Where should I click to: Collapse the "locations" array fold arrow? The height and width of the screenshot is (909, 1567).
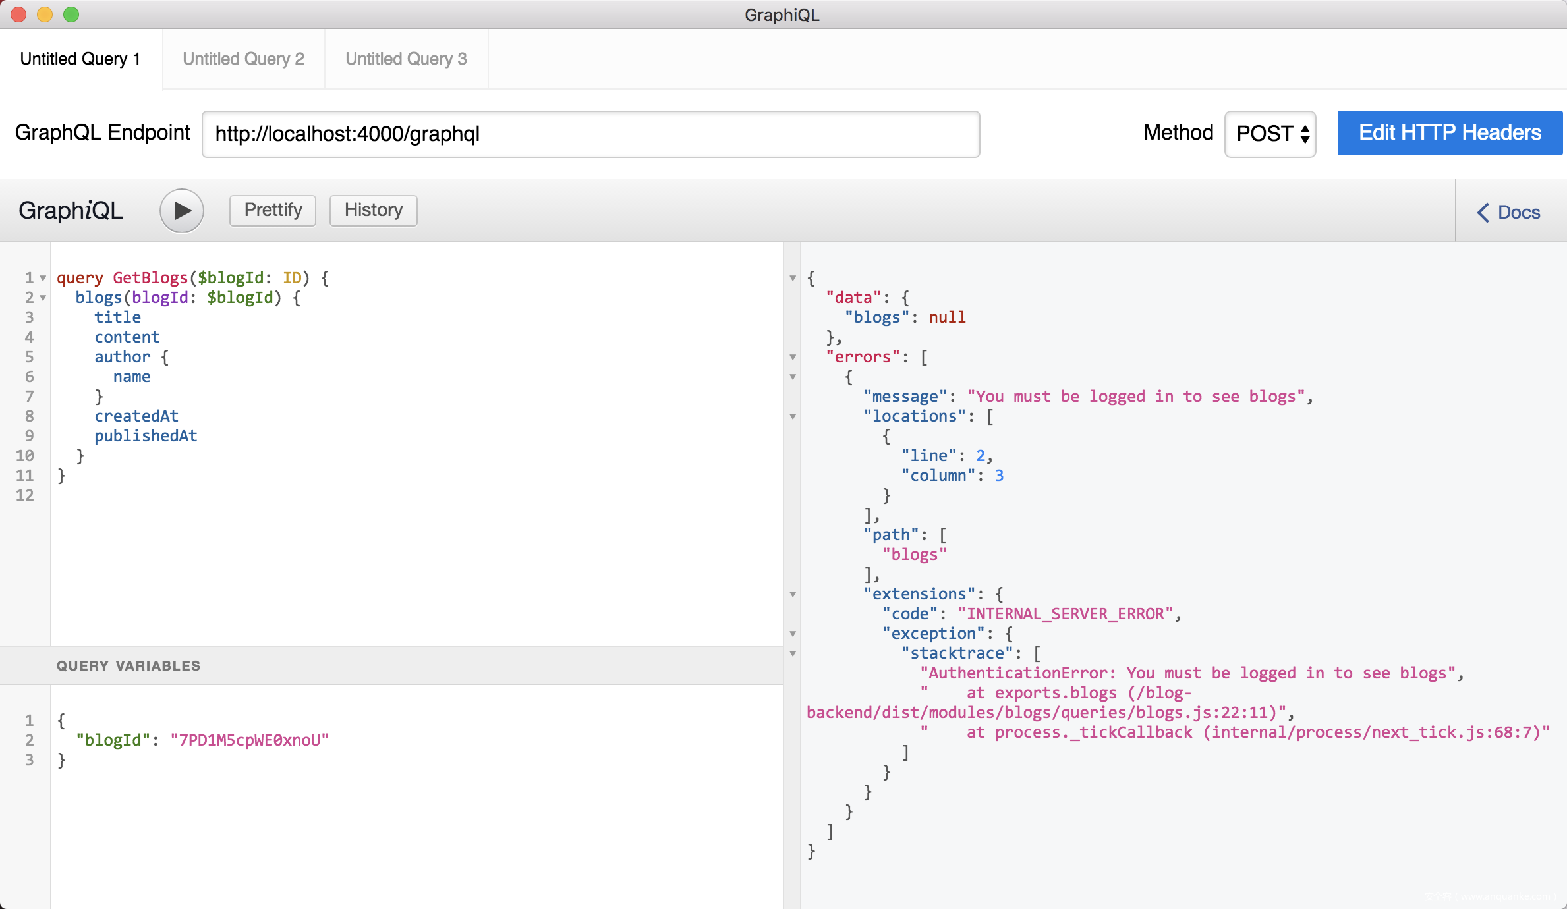(x=793, y=416)
